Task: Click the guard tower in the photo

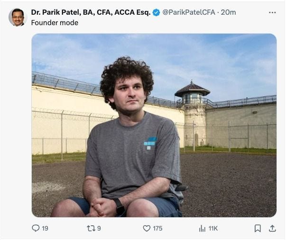Action: [x=194, y=113]
